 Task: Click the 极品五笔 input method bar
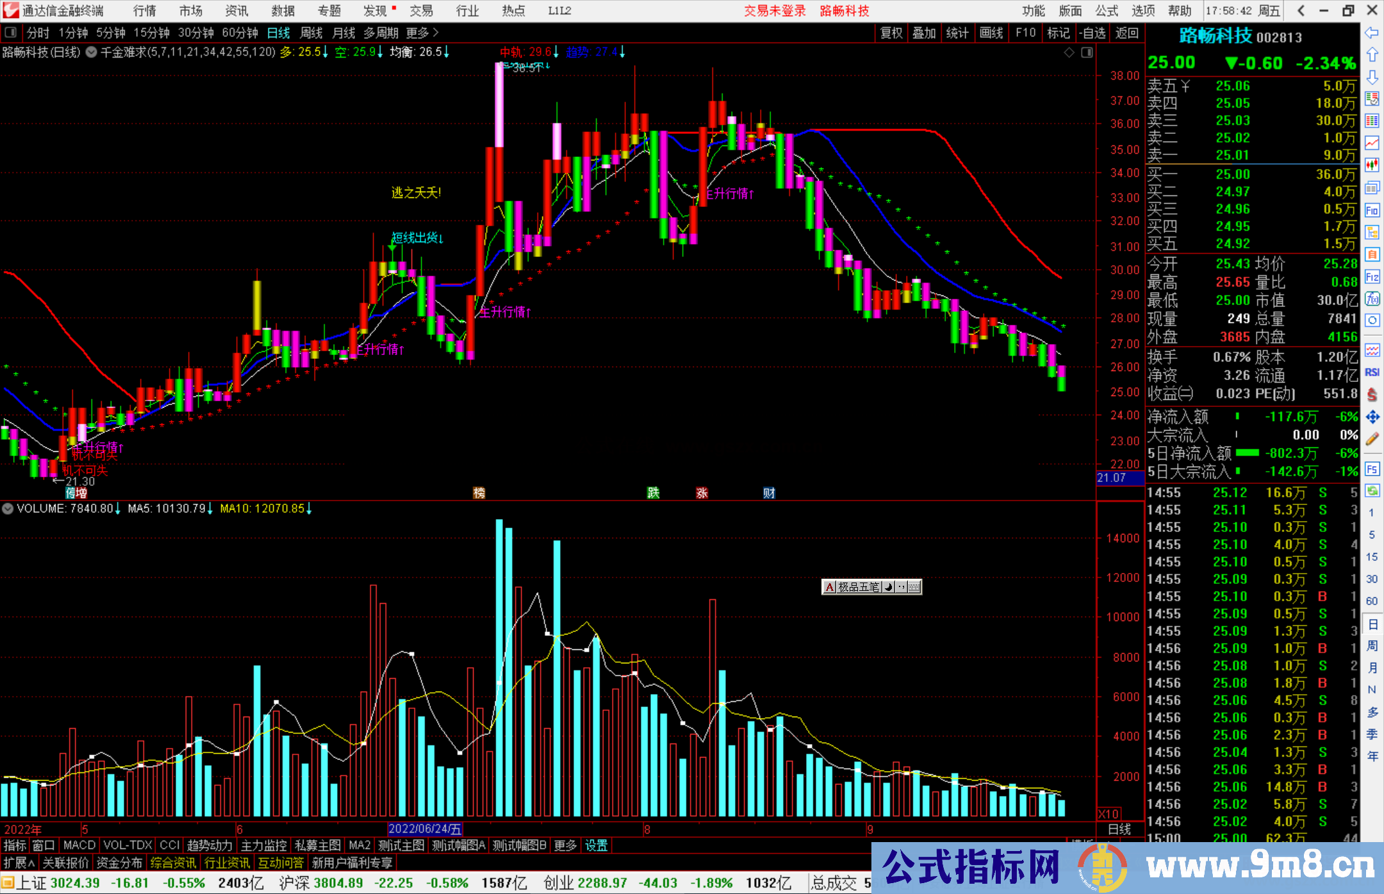pos(871,586)
